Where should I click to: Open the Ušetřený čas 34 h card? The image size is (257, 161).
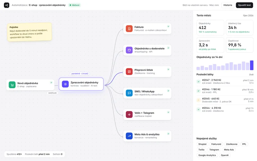[240, 28]
